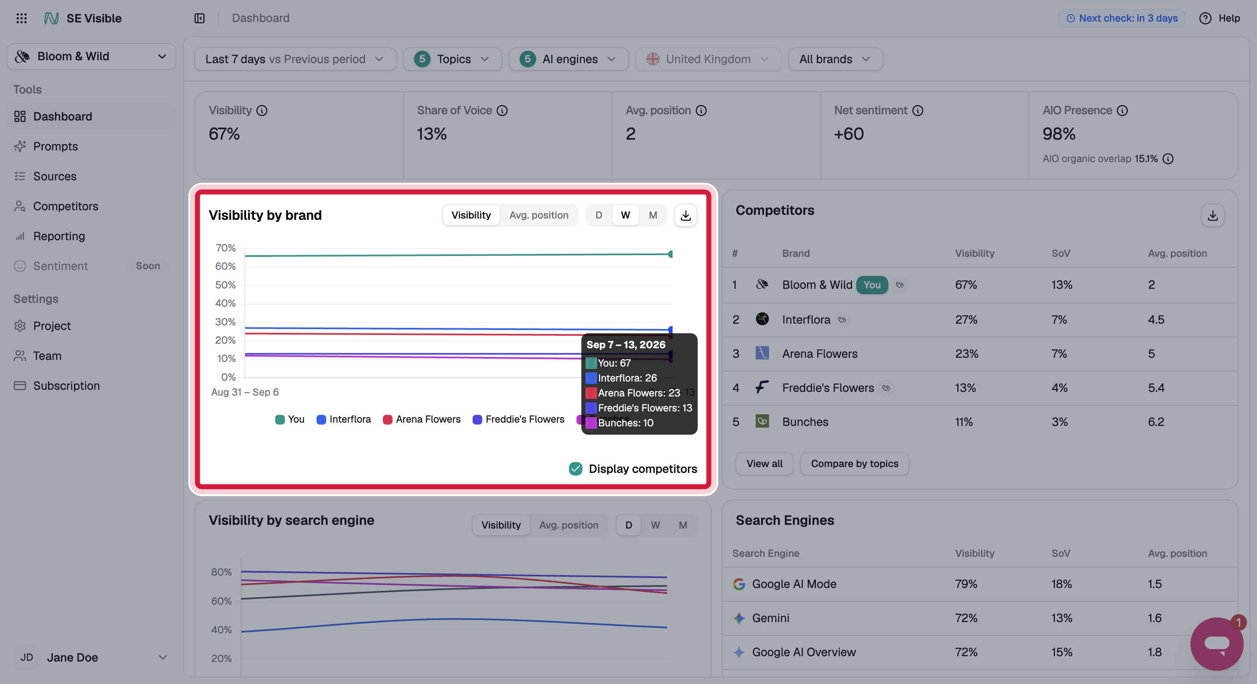Open Bloom & Wild project dropdown
The image size is (1257, 684).
coord(91,57)
